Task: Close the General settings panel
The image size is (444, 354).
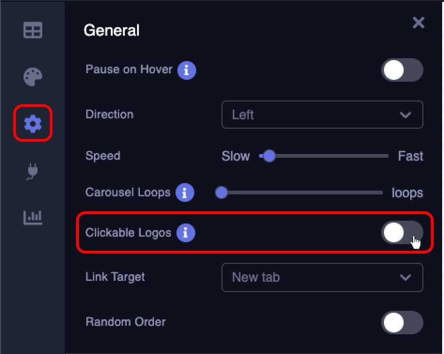Action: 418,23
